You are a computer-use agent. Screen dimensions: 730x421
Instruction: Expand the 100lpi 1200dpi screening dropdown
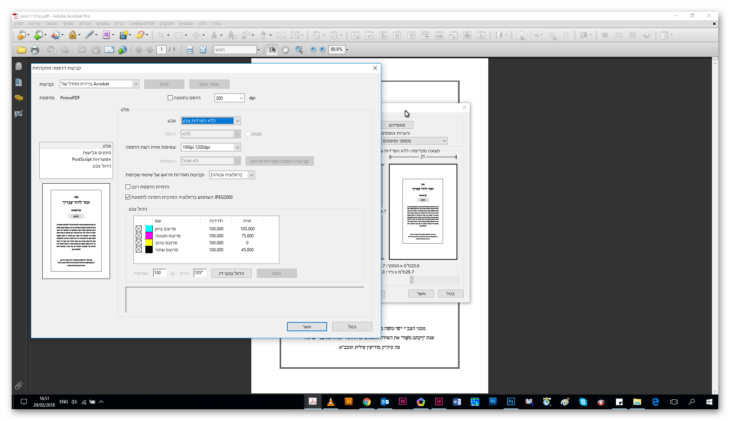(238, 147)
